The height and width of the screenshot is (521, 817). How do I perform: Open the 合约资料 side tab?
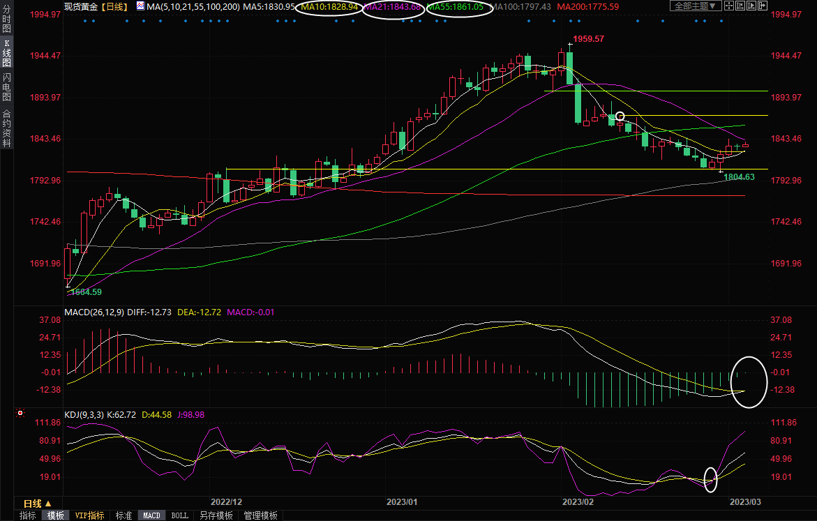click(x=6, y=128)
